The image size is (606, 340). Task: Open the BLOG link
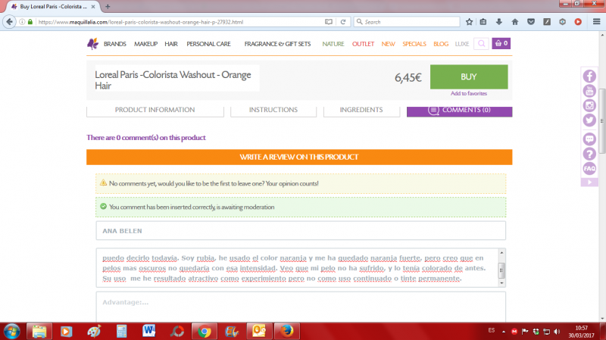(x=441, y=44)
